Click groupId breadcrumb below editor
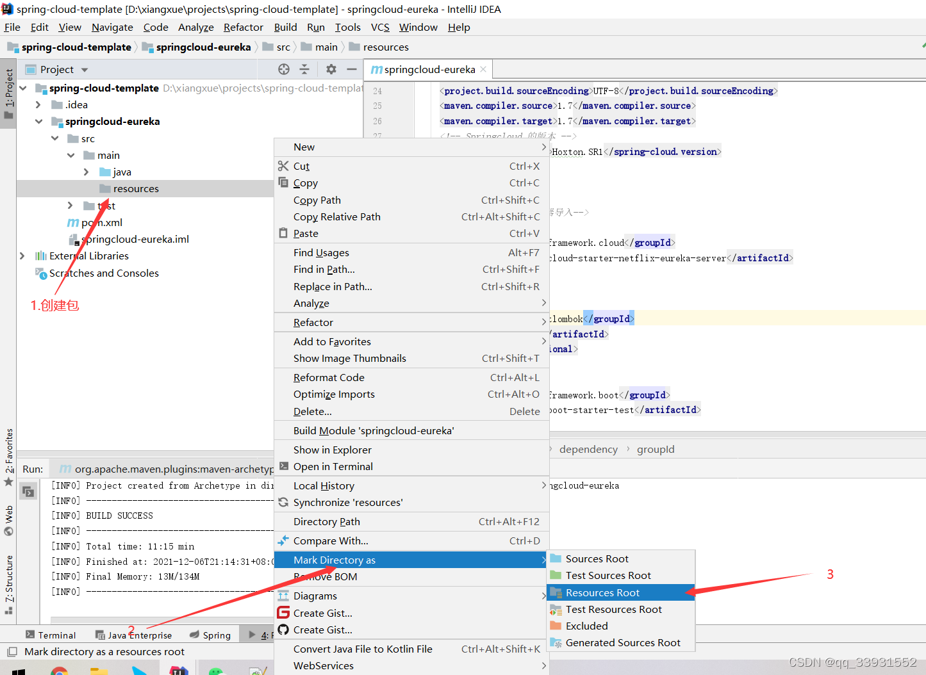 pos(656,449)
